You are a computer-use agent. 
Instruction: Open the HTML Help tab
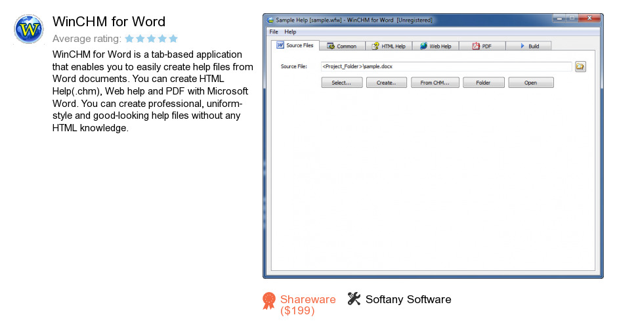point(389,46)
